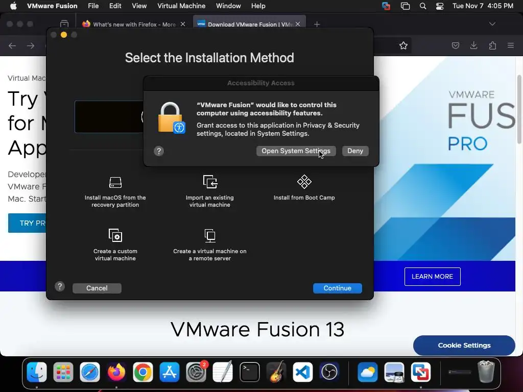Select Create a virtual machine on remote server
Screen dimensions: 523x392
pos(210,246)
